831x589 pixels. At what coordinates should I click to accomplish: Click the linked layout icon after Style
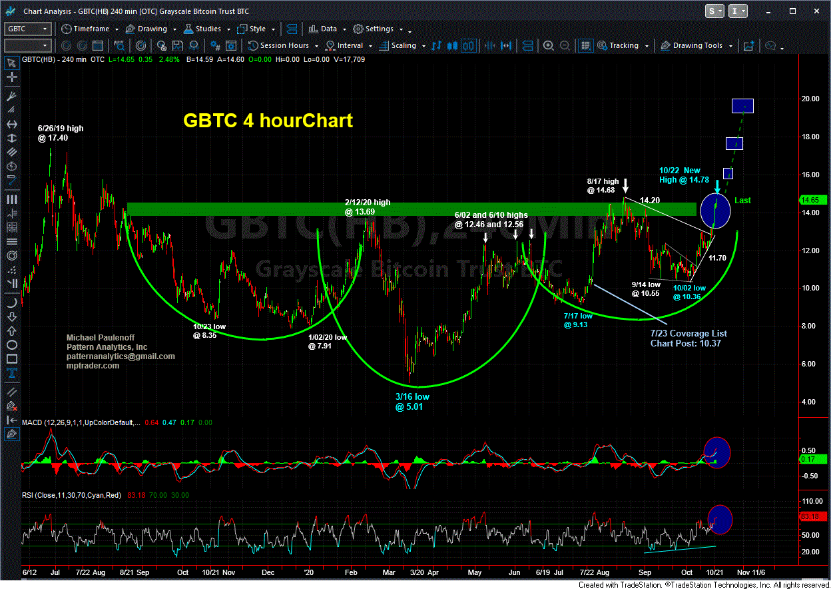[x=292, y=29]
